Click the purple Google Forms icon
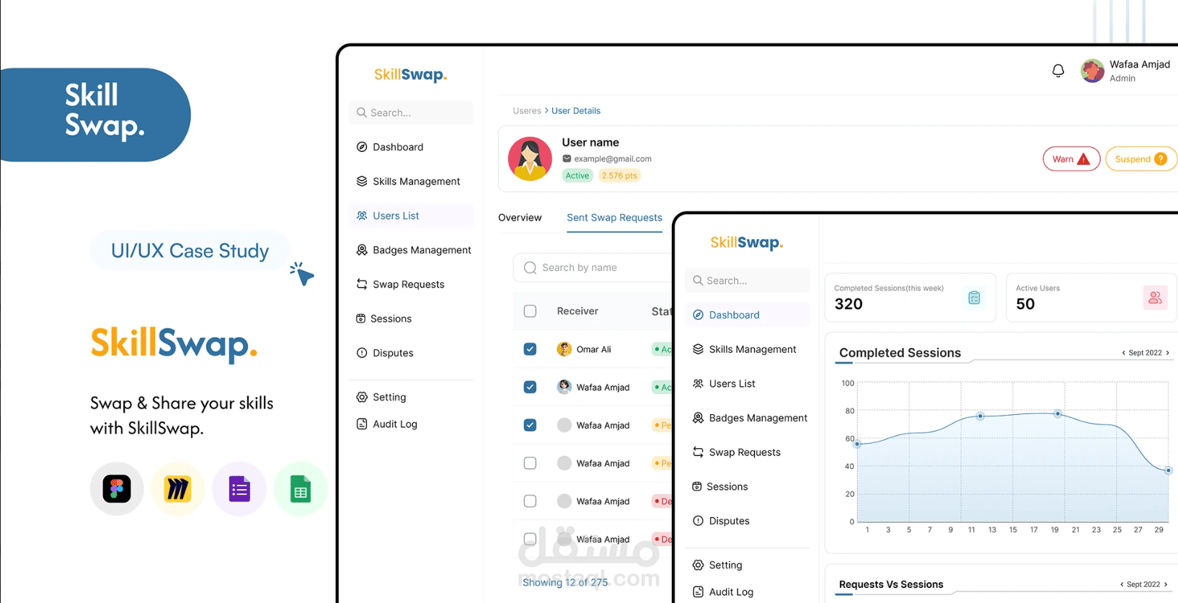The height and width of the screenshot is (603, 1178). coord(239,489)
